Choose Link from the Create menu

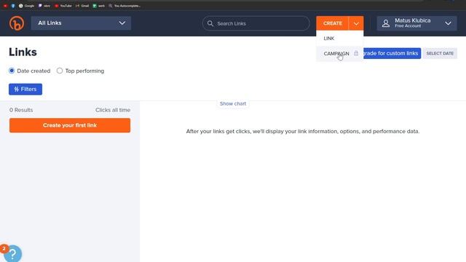340,39
